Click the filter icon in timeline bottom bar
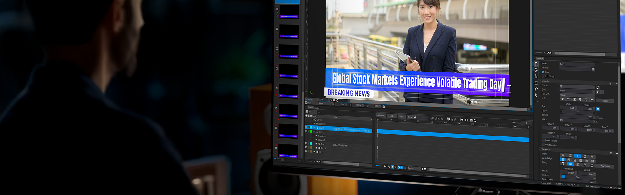The width and height of the screenshot is (625, 195). (393, 167)
